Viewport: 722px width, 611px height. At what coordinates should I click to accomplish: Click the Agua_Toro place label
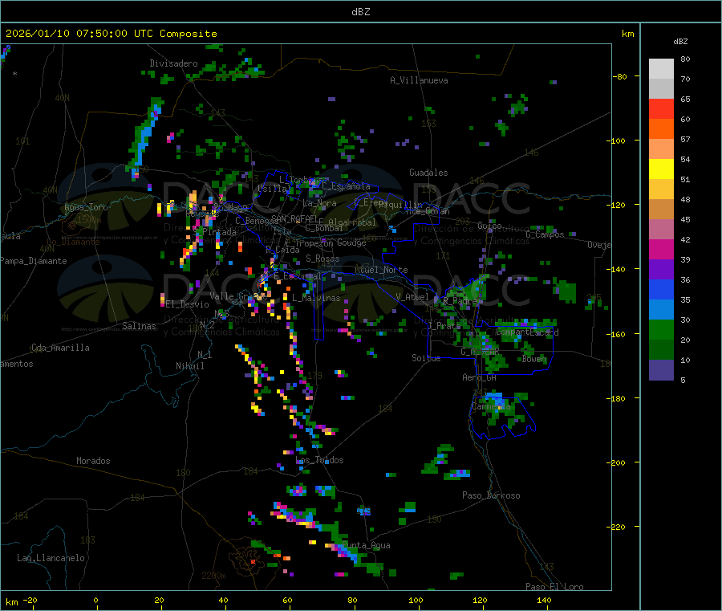[86, 207]
